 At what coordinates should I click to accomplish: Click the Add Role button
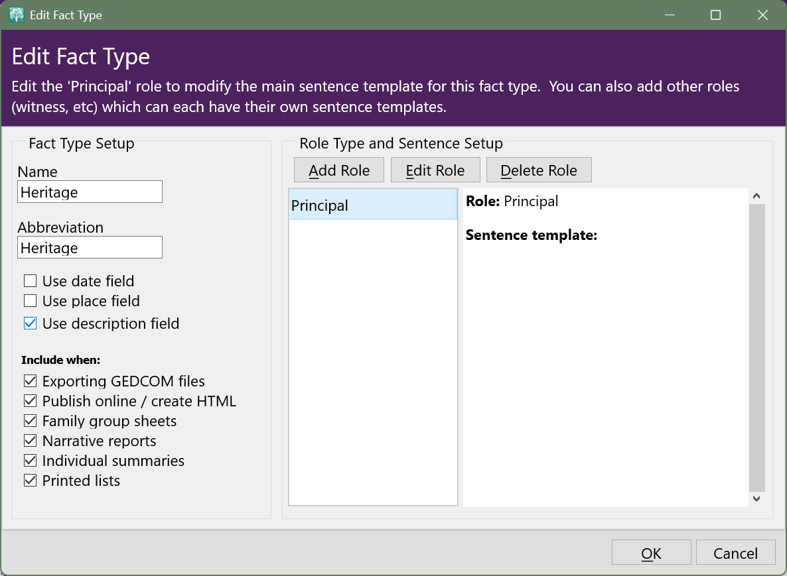click(339, 170)
